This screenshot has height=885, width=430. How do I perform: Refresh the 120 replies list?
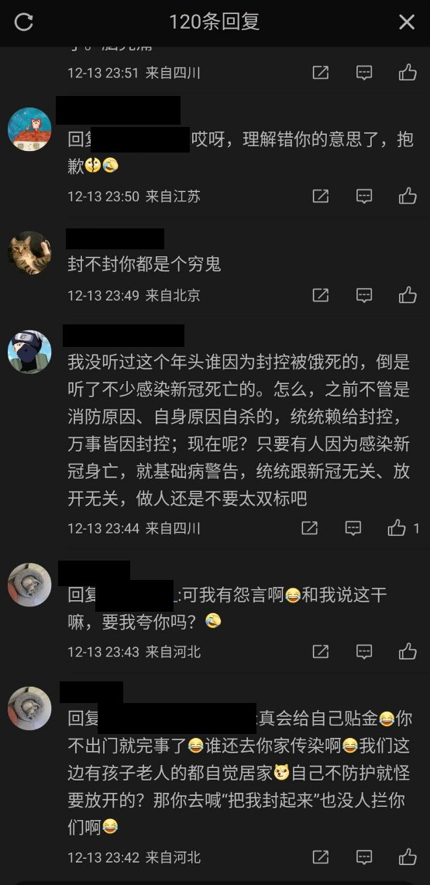(24, 22)
